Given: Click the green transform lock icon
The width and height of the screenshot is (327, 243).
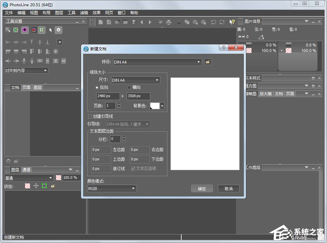Looking at the screenshot, I should click(44, 186).
